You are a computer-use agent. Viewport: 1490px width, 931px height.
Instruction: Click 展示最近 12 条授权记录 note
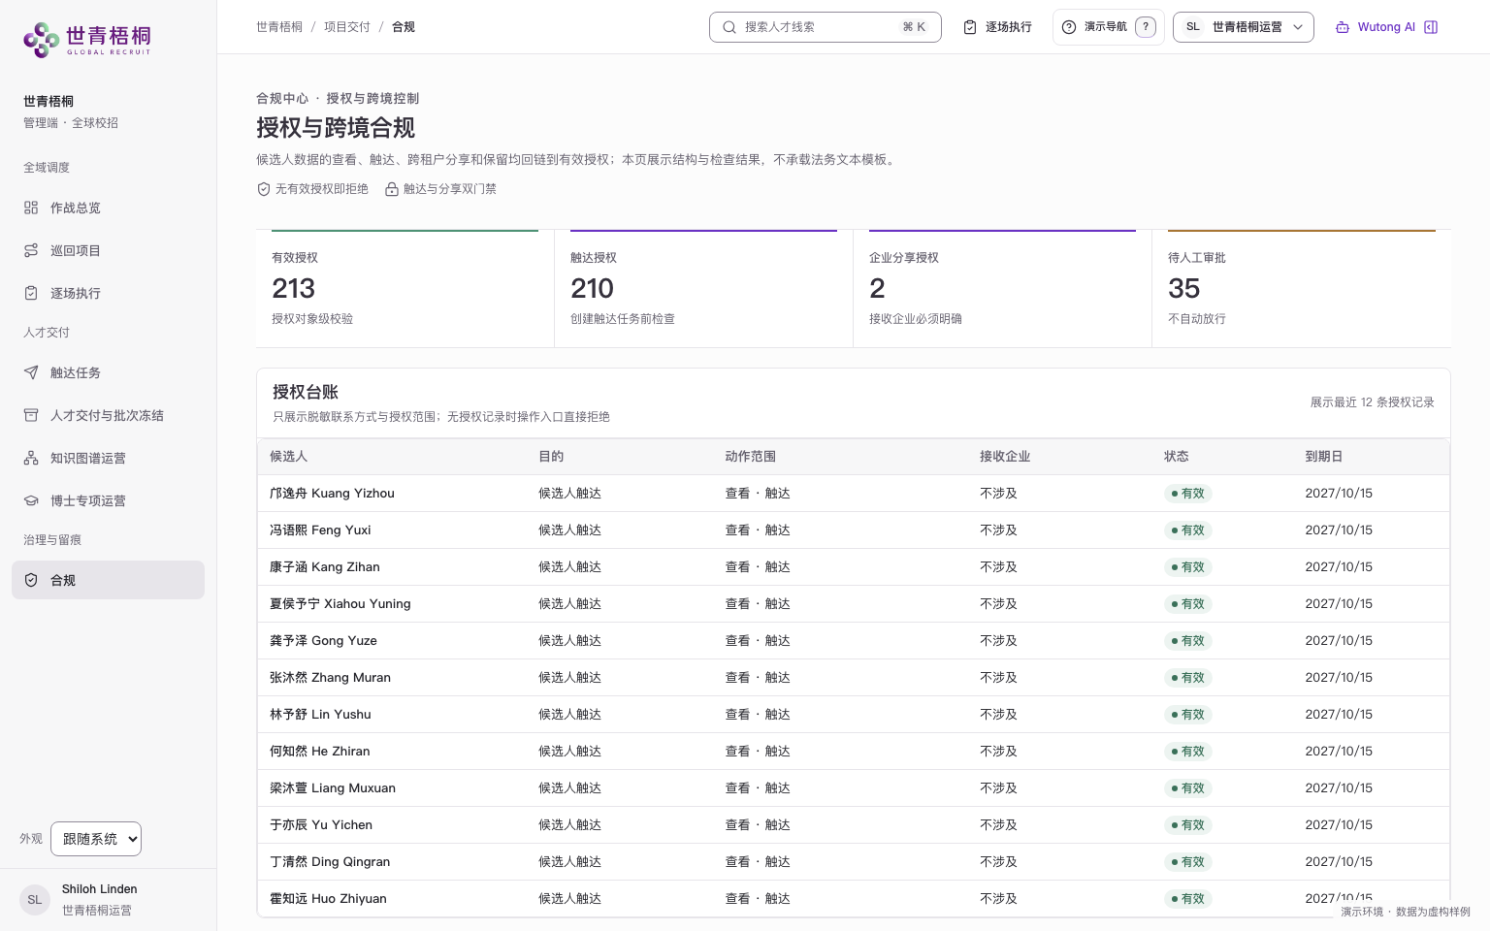(1372, 402)
